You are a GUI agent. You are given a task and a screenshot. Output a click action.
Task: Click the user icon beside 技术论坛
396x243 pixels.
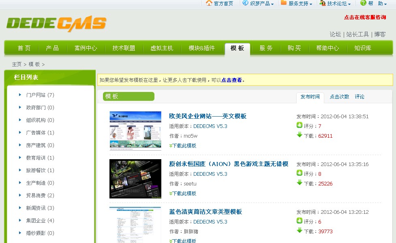pyautogui.click(x=323, y=3)
